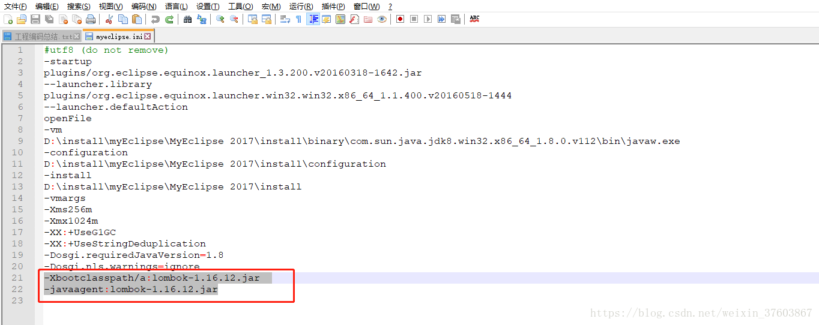Open the Function List panel icon
The image size is (819, 325).
[354, 19]
